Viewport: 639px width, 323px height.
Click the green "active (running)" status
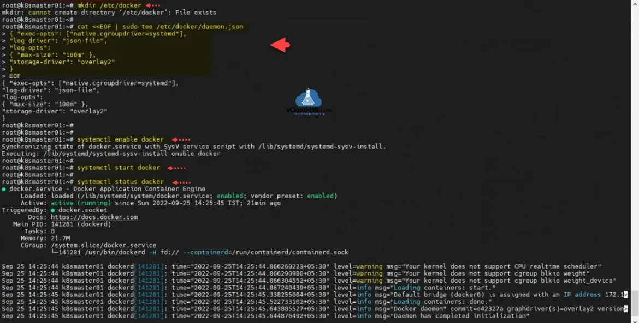coord(81,203)
